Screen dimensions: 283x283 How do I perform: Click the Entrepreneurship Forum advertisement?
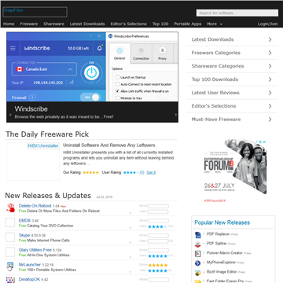pos(235,171)
